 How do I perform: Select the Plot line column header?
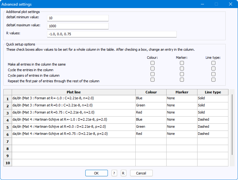74,92
